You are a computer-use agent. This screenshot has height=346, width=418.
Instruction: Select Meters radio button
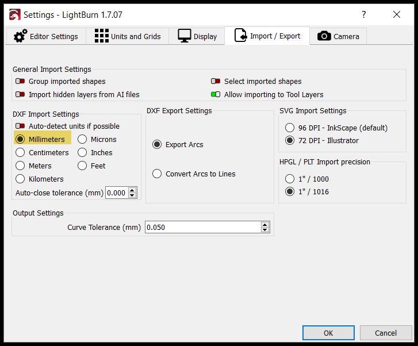(x=20, y=166)
